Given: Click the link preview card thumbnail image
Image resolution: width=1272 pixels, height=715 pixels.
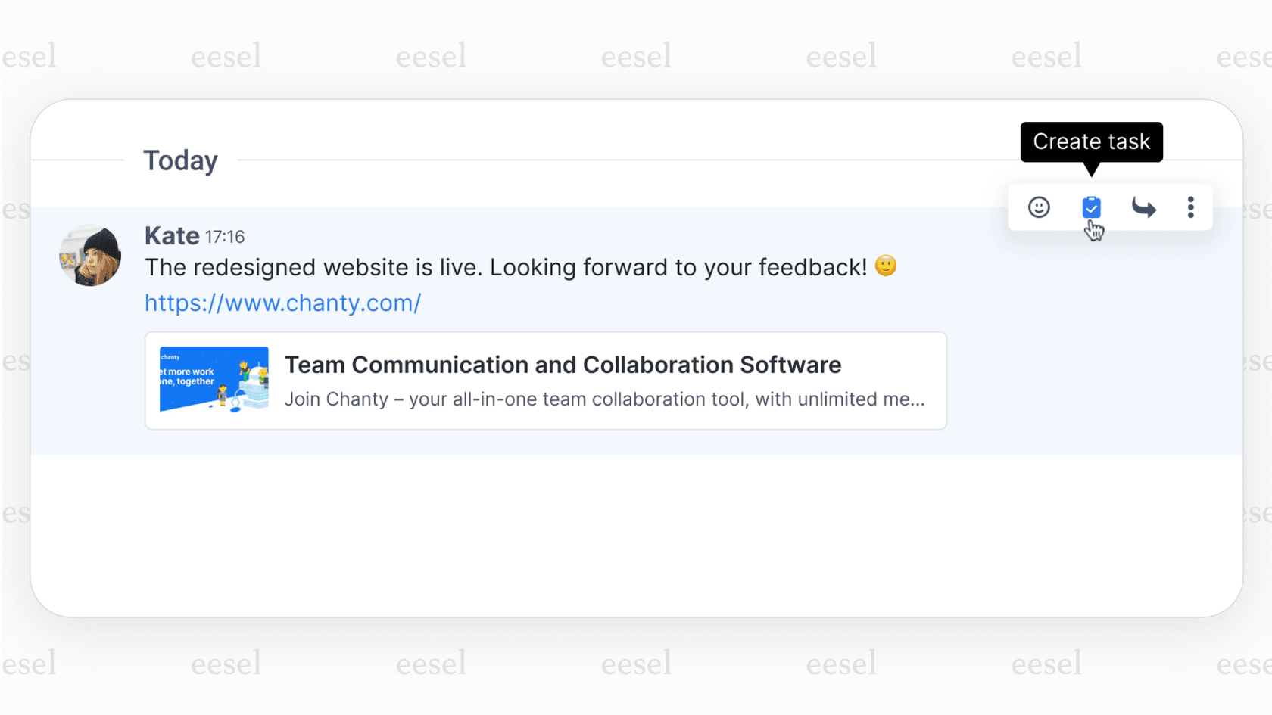Looking at the screenshot, I should [214, 380].
